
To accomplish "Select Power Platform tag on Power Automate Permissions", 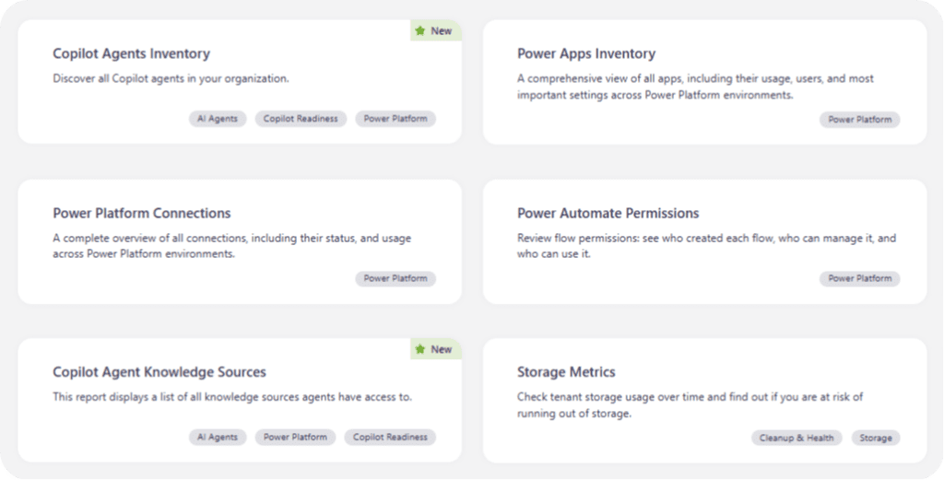I will (860, 278).
